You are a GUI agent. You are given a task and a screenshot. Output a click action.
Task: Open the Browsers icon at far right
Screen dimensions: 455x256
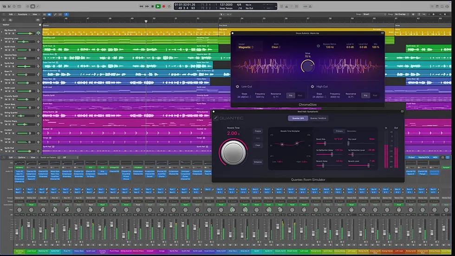tap(447, 6)
